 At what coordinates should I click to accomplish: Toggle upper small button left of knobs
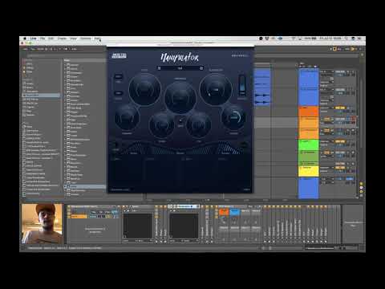coord(119,76)
